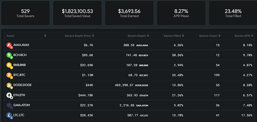Click the Savers Depth header label
Viewport: 257px width, 122px height.
pos(137,36)
